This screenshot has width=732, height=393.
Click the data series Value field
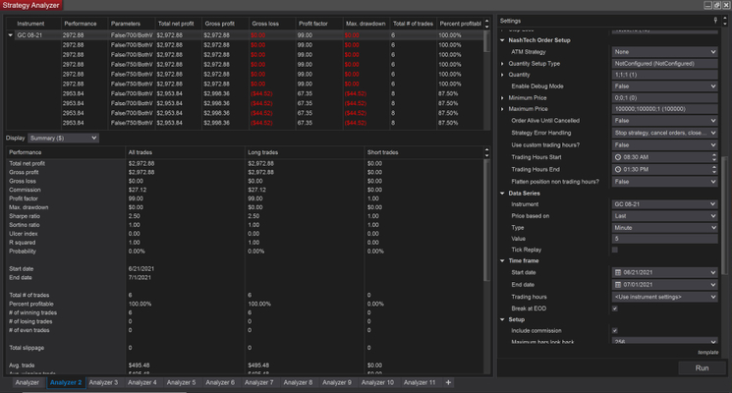[x=664, y=238]
